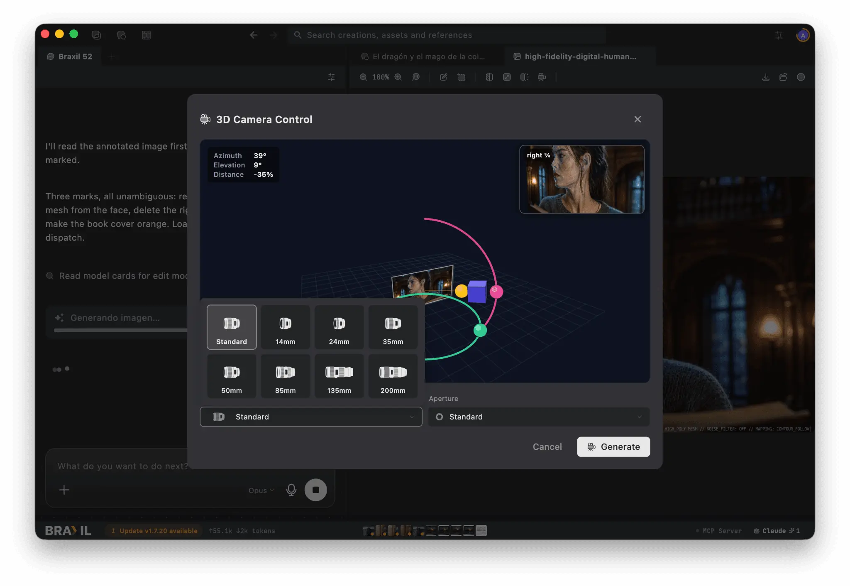Go back with the left arrow

click(x=254, y=35)
